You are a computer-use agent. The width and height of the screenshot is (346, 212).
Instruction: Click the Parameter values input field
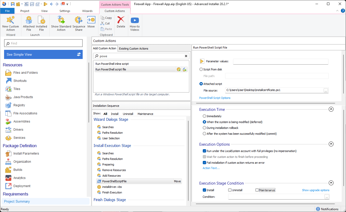(x=281, y=62)
